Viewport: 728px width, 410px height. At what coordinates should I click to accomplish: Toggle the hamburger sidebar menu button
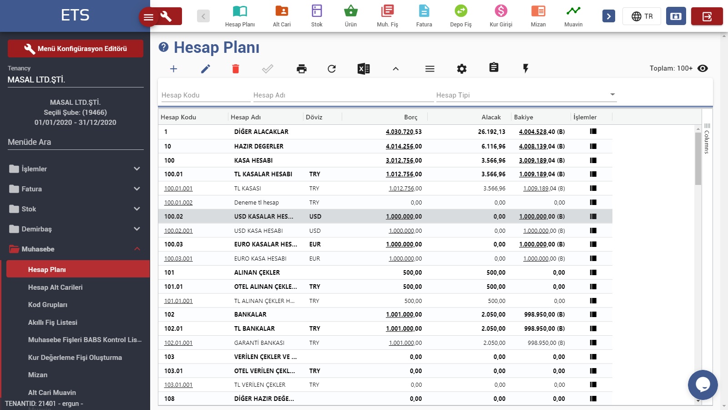click(x=148, y=17)
